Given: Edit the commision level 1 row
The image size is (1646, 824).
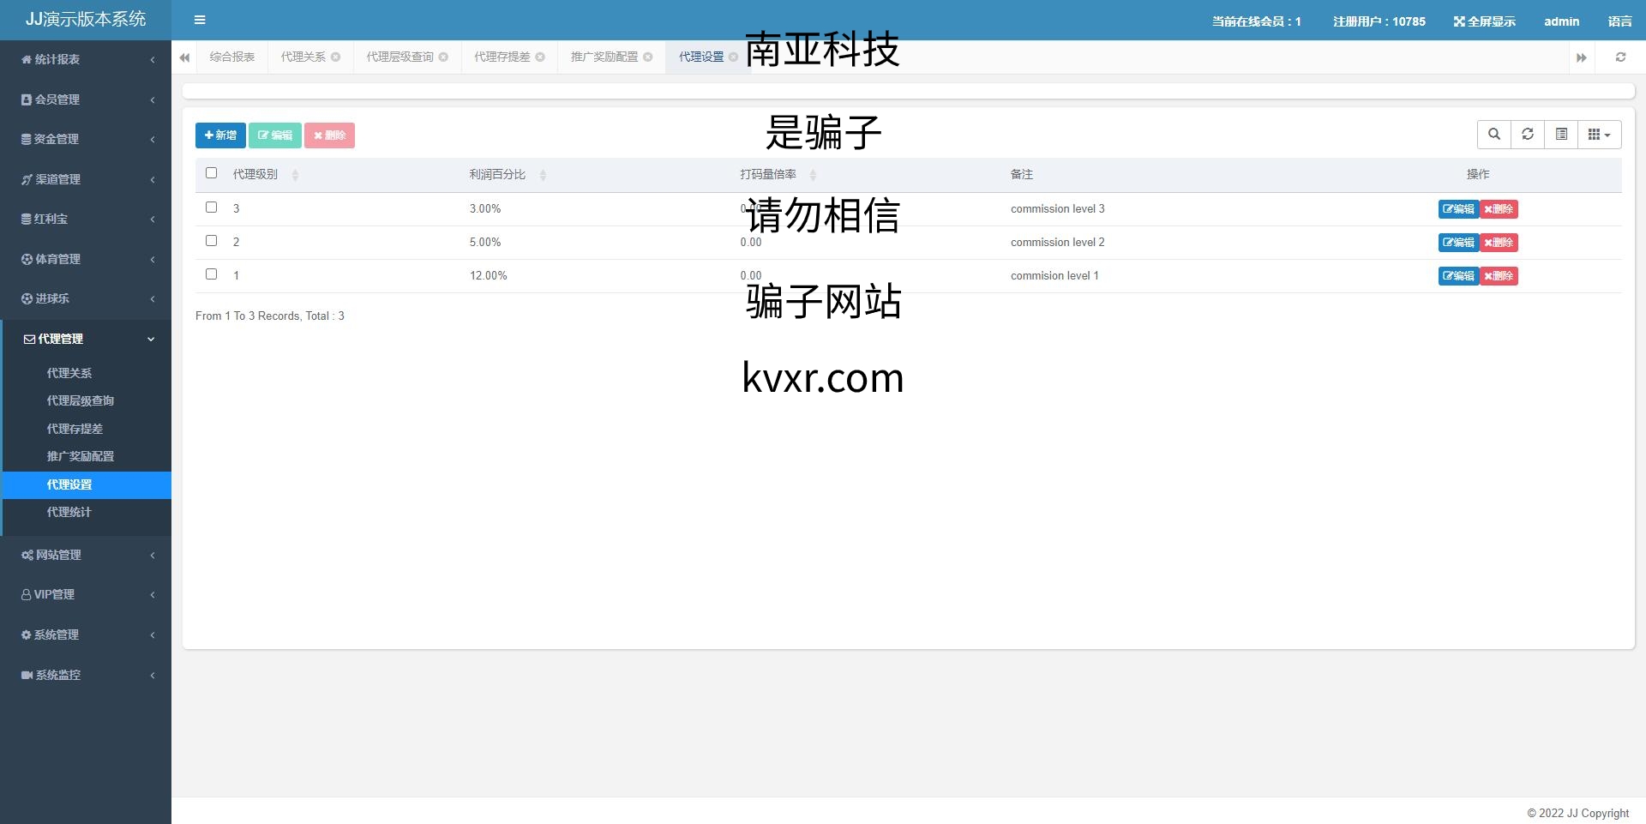Looking at the screenshot, I should [1458, 276].
